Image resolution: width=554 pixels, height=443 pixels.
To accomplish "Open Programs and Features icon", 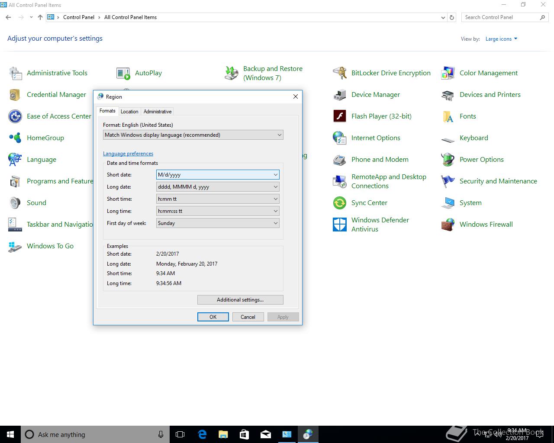I will pos(15,181).
